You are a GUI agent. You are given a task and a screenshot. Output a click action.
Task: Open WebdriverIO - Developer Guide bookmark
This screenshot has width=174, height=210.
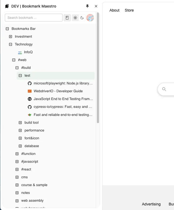(x=58, y=91)
